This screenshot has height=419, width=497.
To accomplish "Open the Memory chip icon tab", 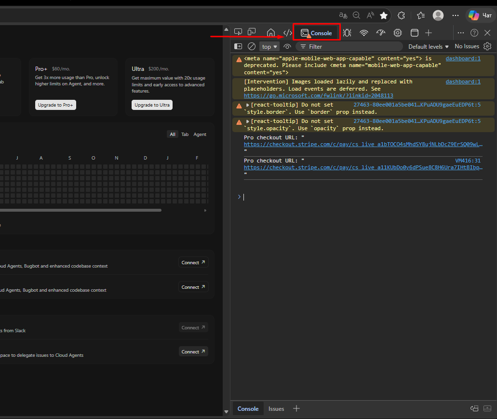I will click(x=398, y=33).
